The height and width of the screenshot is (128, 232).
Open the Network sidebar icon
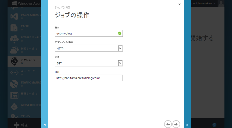tap(14, 73)
